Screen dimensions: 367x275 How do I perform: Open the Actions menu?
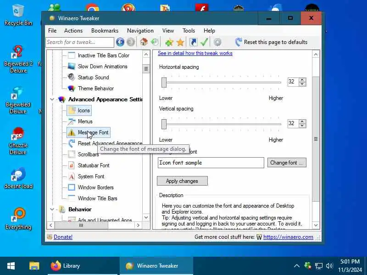click(73, 31)
